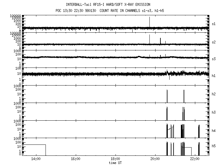Click the h3 channel label
The height and width of the screenshot is (168, 220).
tap(214, 112)
